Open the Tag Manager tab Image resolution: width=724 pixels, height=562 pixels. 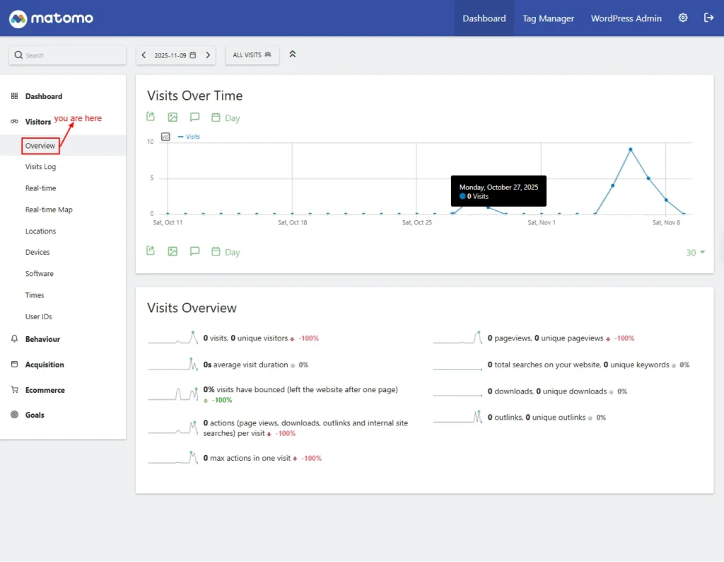tap(548, 18)
